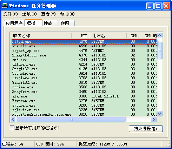Screen dimensions: 172x149
Task: Open the 文件(F) menu
Action: [x=11, y=14]
